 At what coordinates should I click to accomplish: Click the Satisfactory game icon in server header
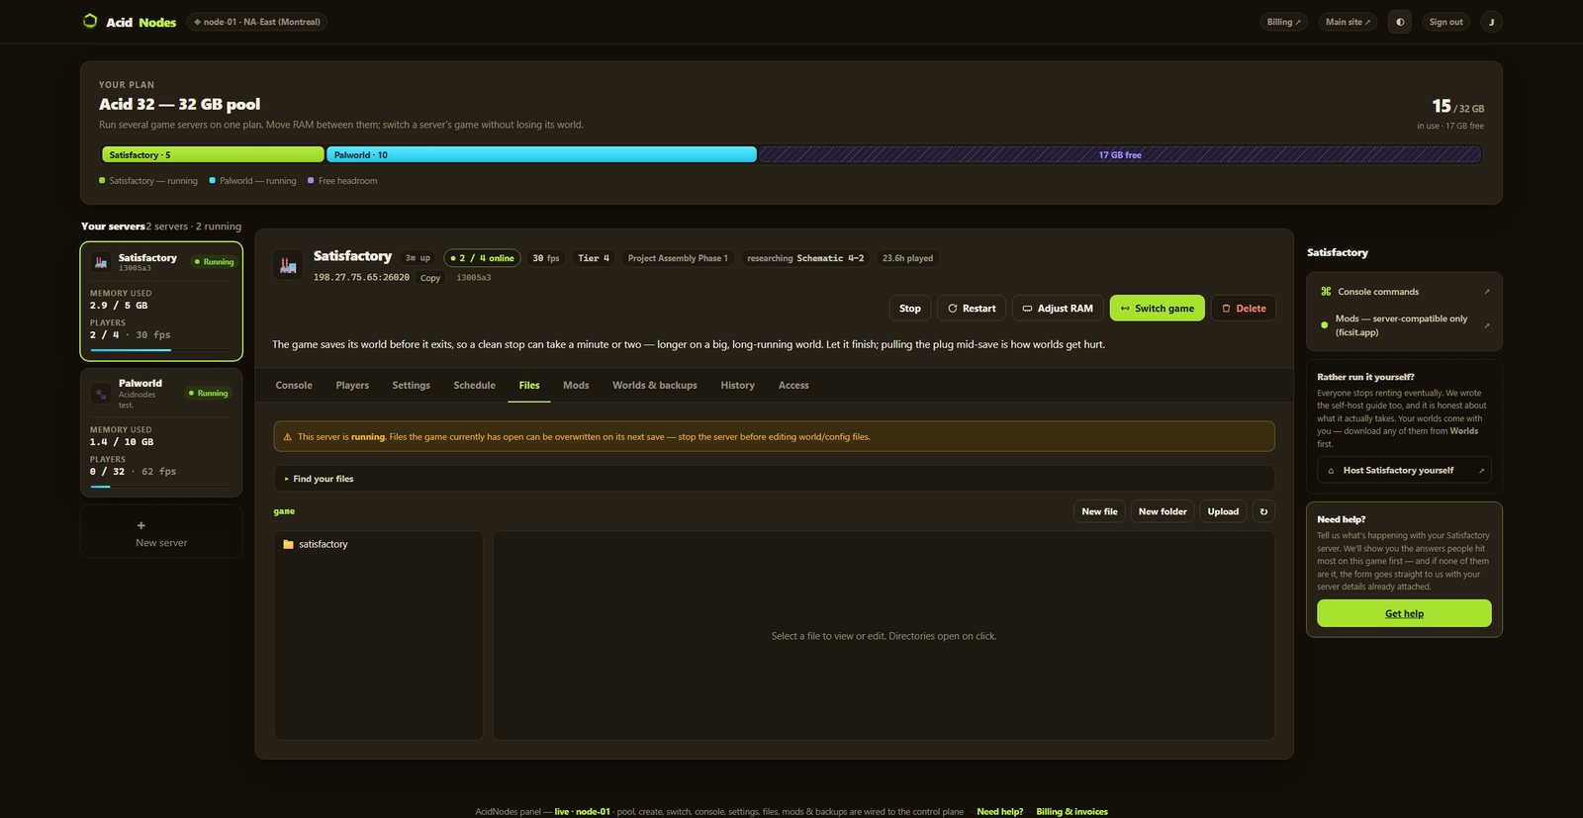click(x=288, y=264)
